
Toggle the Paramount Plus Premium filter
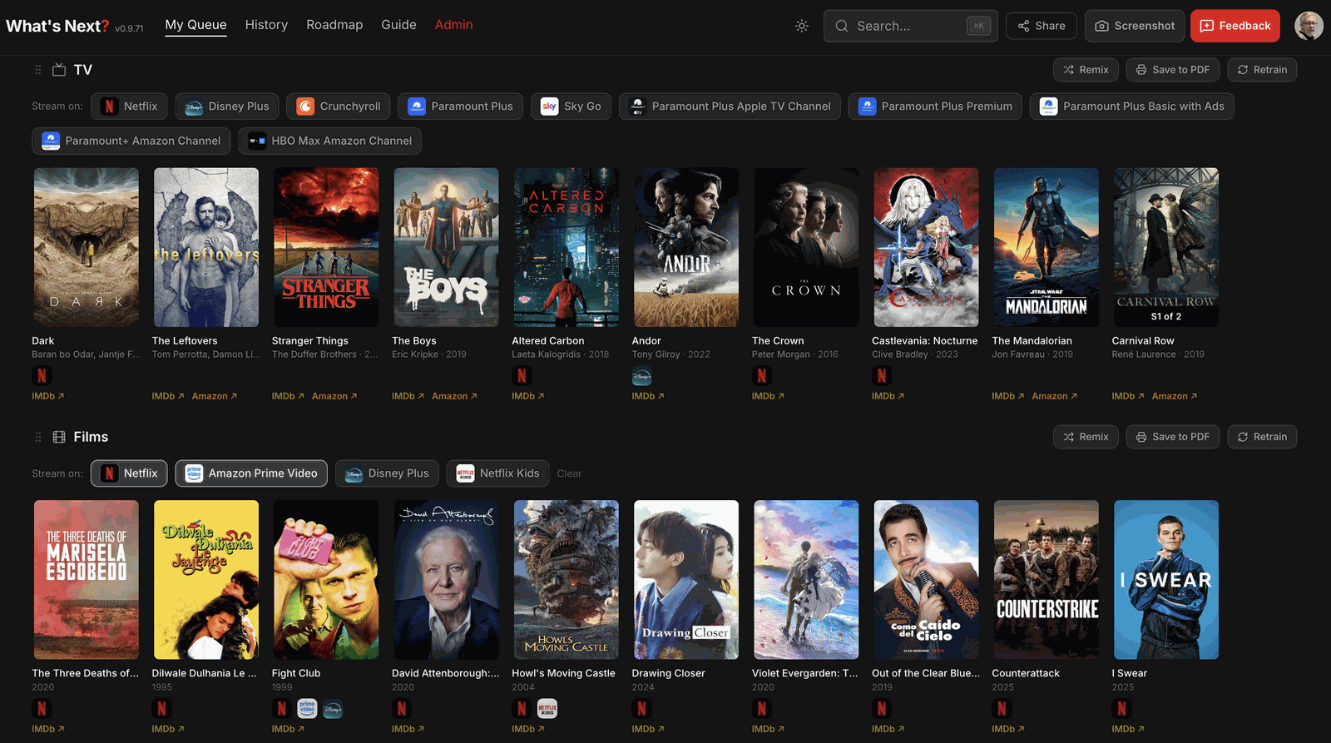pos(935,106)
